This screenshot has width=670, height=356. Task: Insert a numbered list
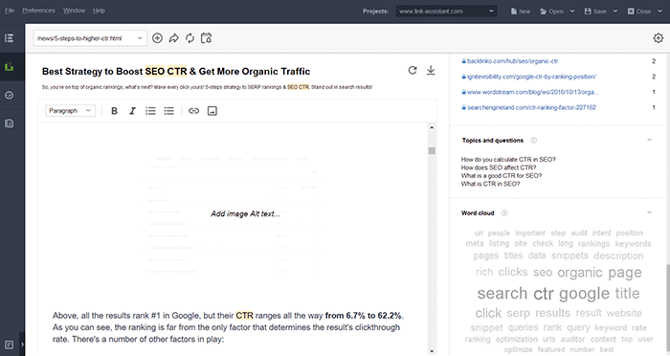pos(150,111)
